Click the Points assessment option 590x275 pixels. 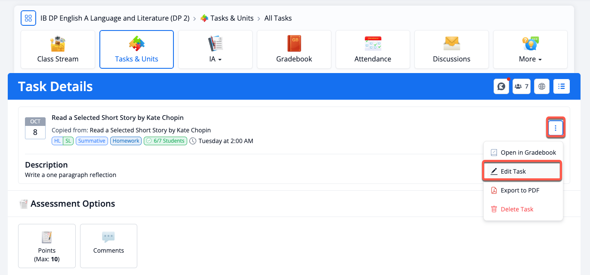[46, 246]
